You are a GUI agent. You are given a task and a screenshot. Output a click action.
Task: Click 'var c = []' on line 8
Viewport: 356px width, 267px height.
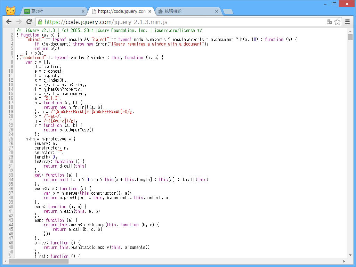click(37, 62)
